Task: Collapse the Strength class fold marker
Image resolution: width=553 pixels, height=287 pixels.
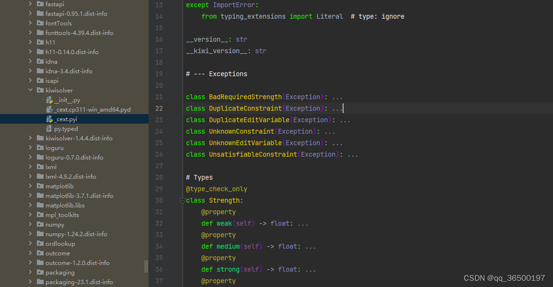Action: click(183, 201)
